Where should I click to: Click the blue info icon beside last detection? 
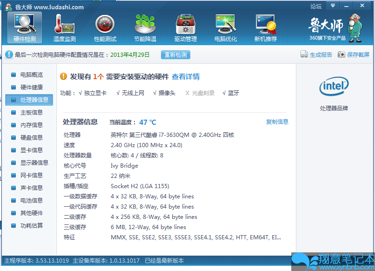9,54
